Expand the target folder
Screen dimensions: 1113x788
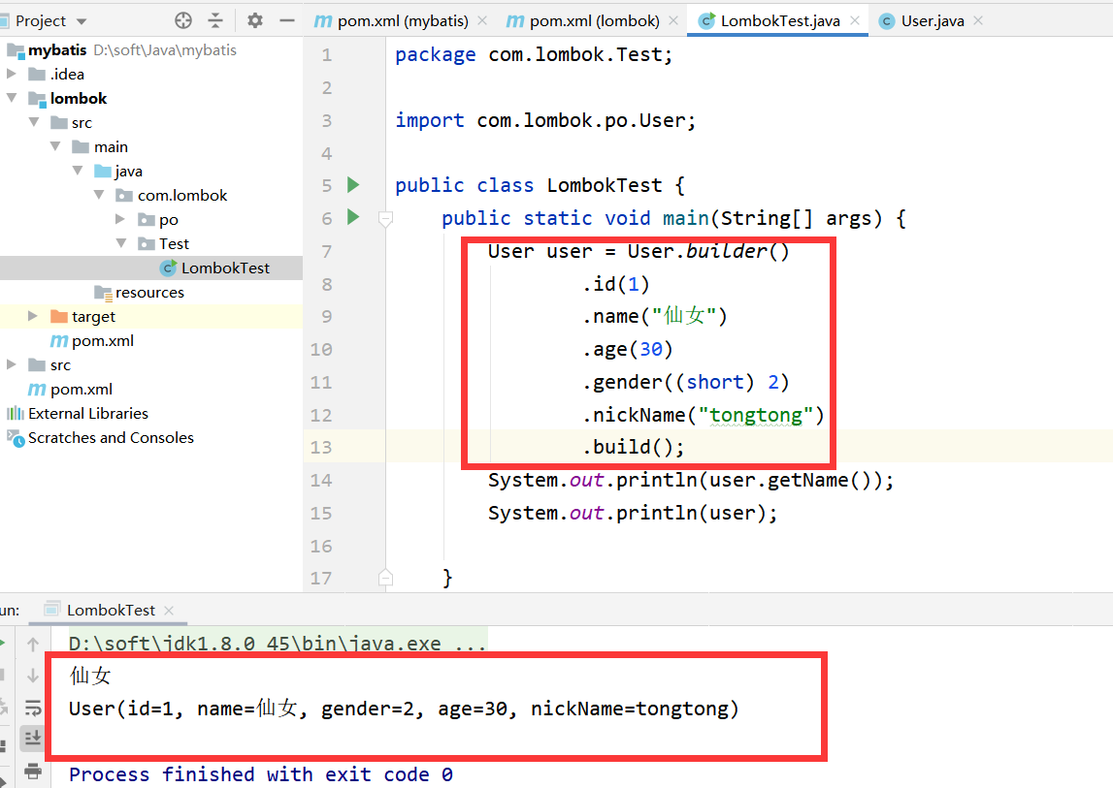tap(30, 316)
